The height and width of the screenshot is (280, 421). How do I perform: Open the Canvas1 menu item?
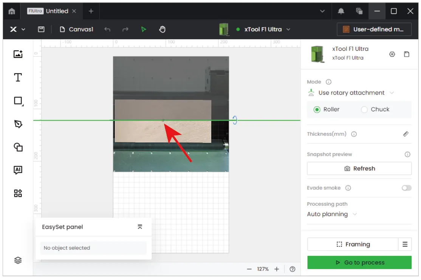click(76, 29)
